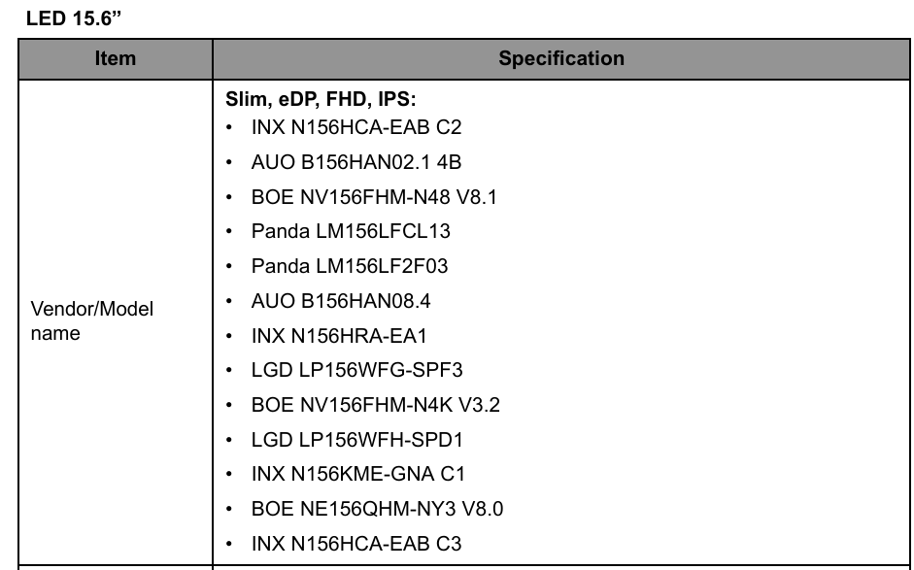The image size is (914, 570).
Task: Select INX N156KME-GNA C1 line
Action: coord(357,474)
